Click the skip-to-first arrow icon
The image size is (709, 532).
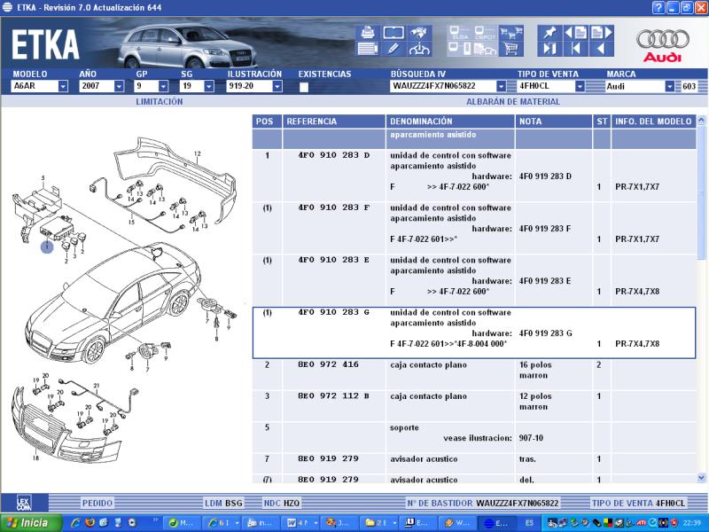click(x=575, y=49)
